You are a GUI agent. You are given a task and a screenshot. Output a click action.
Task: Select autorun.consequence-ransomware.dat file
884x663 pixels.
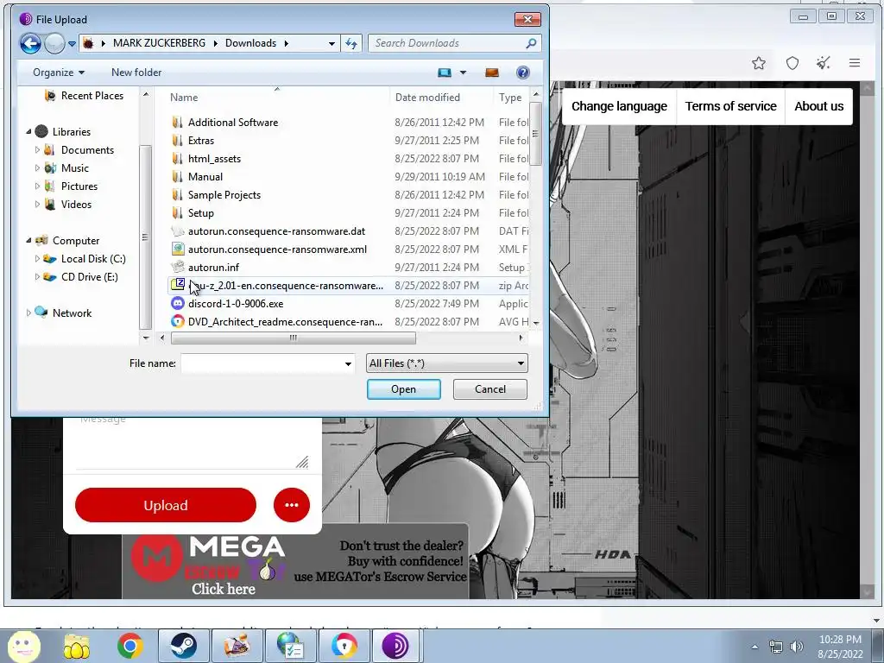pyautogui.click(x=276, y=231)
